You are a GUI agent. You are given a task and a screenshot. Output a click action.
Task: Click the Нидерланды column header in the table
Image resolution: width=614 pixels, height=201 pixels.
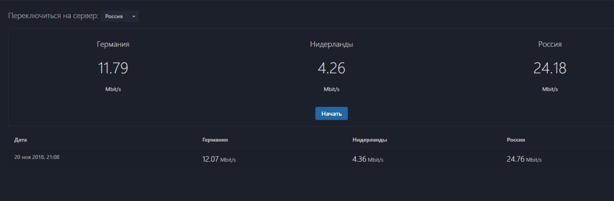370,140
